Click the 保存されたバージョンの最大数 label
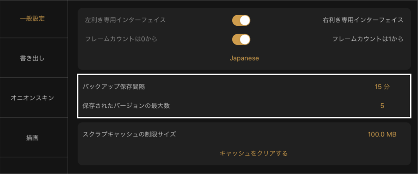Image resolution: width=418 pixels, height=174 pixels. coord(126,106)
